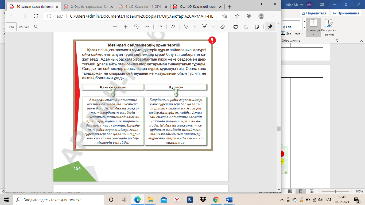Open Edge Settings and more menu

pyautogui.click(x=273, y=16)
